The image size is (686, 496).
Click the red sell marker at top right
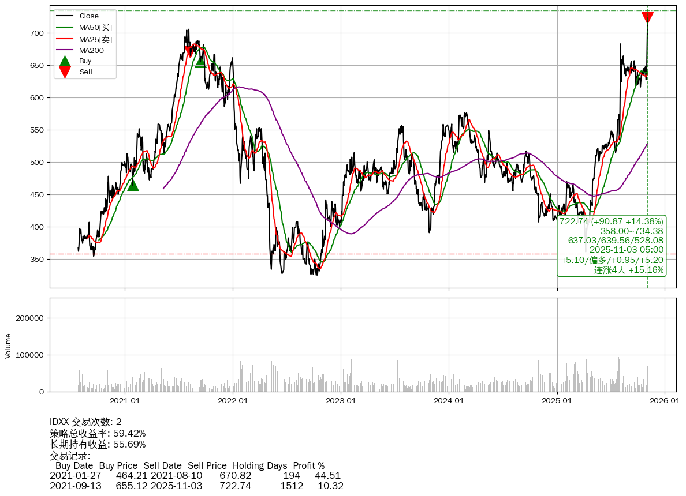(x=647, y=18)
